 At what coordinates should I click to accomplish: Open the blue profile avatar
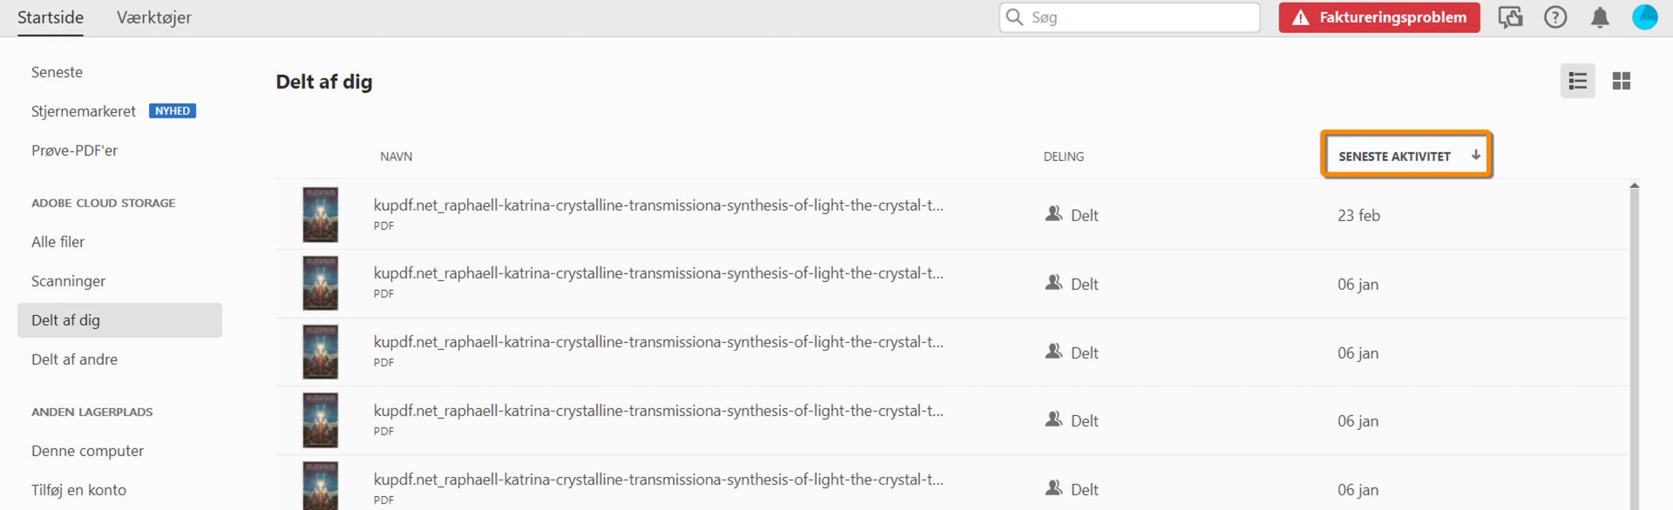(1644, 17)
